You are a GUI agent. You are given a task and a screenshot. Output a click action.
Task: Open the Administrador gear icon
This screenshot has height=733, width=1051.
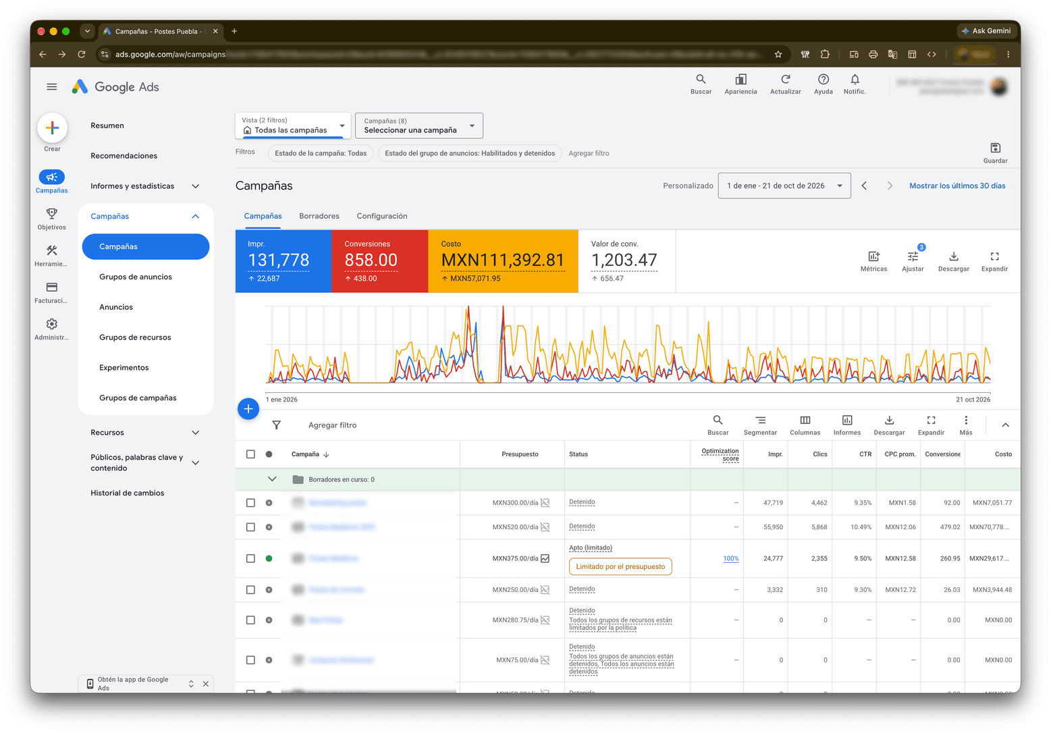click(x=52, y=324)
